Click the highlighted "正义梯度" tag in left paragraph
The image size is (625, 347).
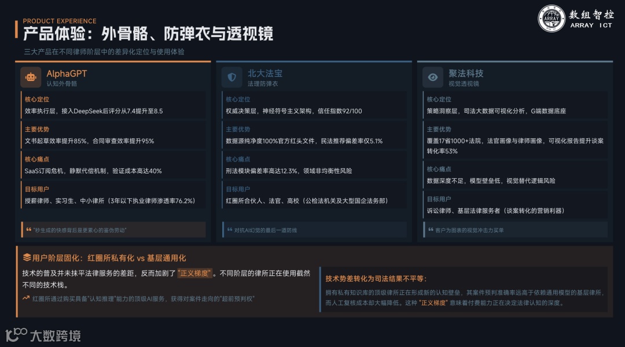coord(194,274)
